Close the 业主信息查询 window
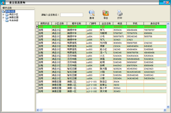Screen dimensions: 171x113 point(168,2)
